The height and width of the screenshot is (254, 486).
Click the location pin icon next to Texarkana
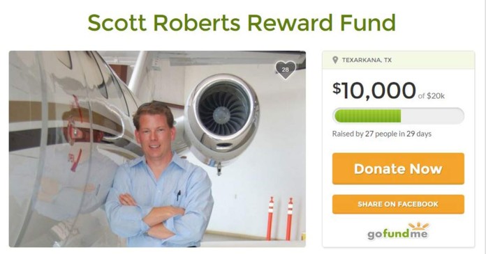[x=335, y=60]
